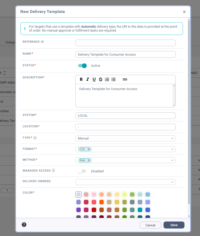
Task: Choose the bright orange color swatch
Action: pyautogui.click(x=102, y=202)
